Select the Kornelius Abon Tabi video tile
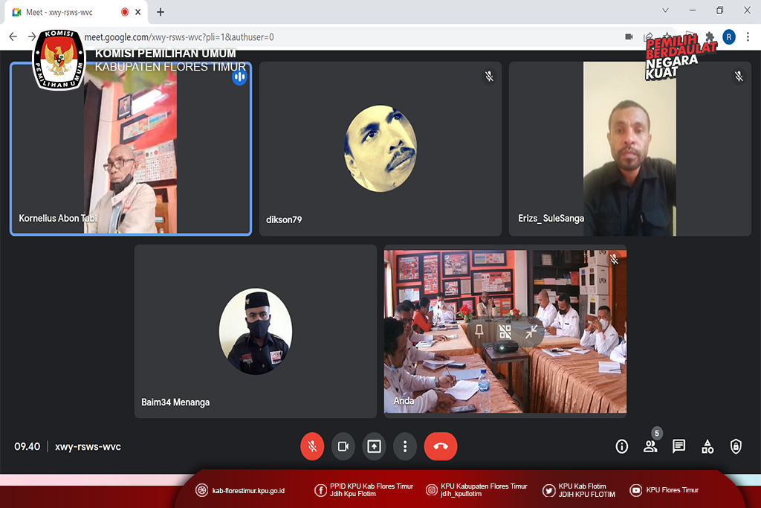This screenshot has width=761, height=508. (x=131, y=149)
